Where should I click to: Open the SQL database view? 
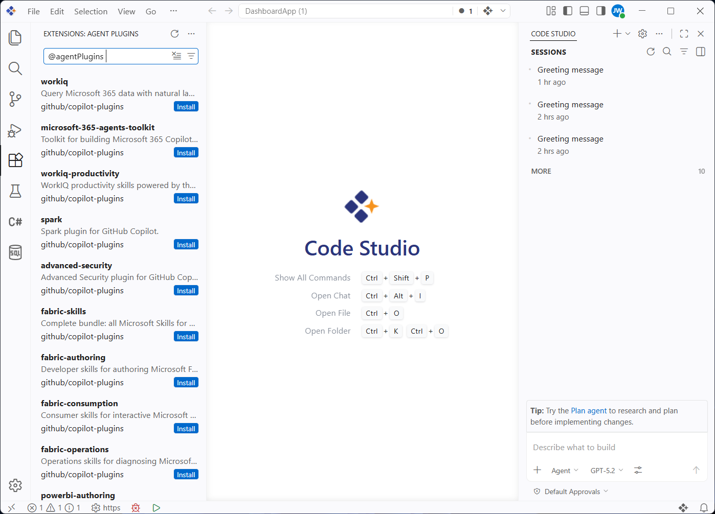(x=15, y=252)
